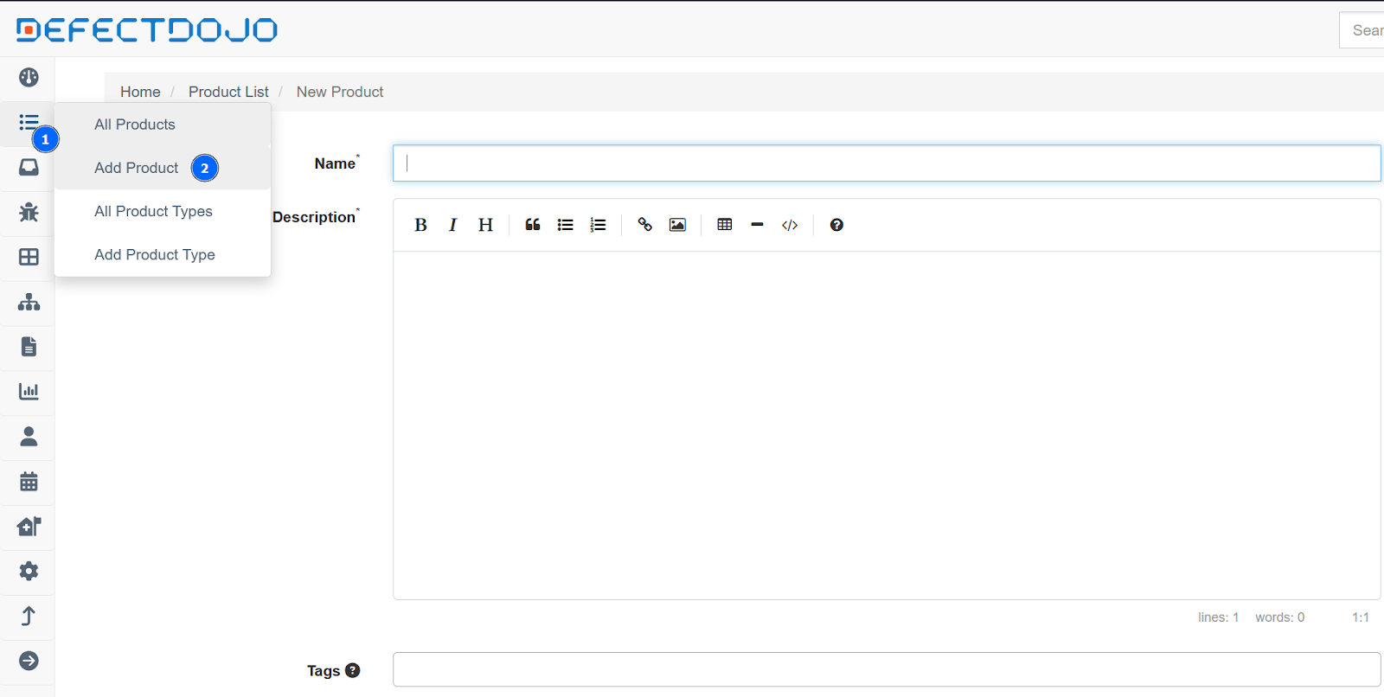Viewport: 1384px width, 697px height.
Task: Open the Reports document icon in sidebar
Action: [x=29, y=347]
